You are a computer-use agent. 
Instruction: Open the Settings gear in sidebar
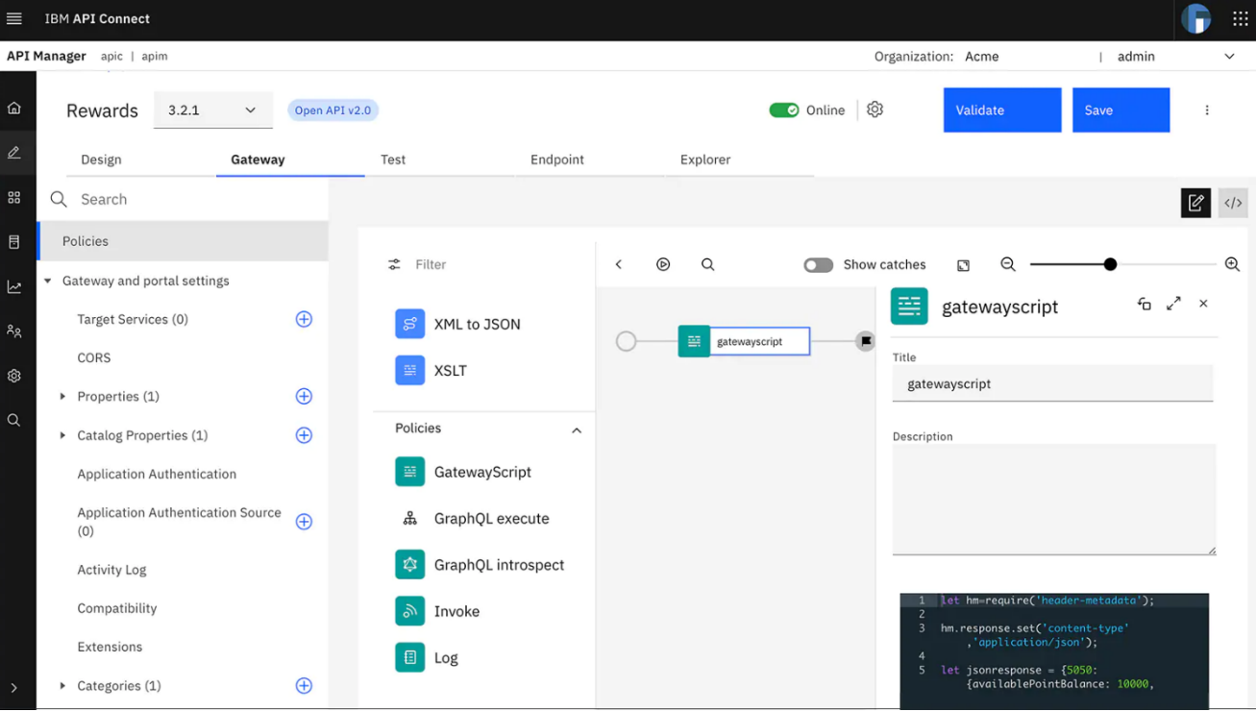coord(14,376)
